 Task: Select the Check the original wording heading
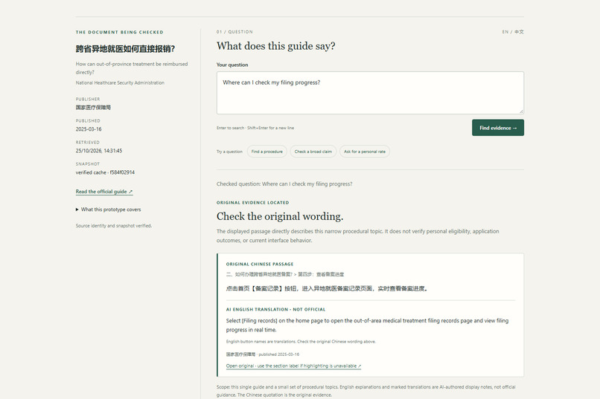280,216
